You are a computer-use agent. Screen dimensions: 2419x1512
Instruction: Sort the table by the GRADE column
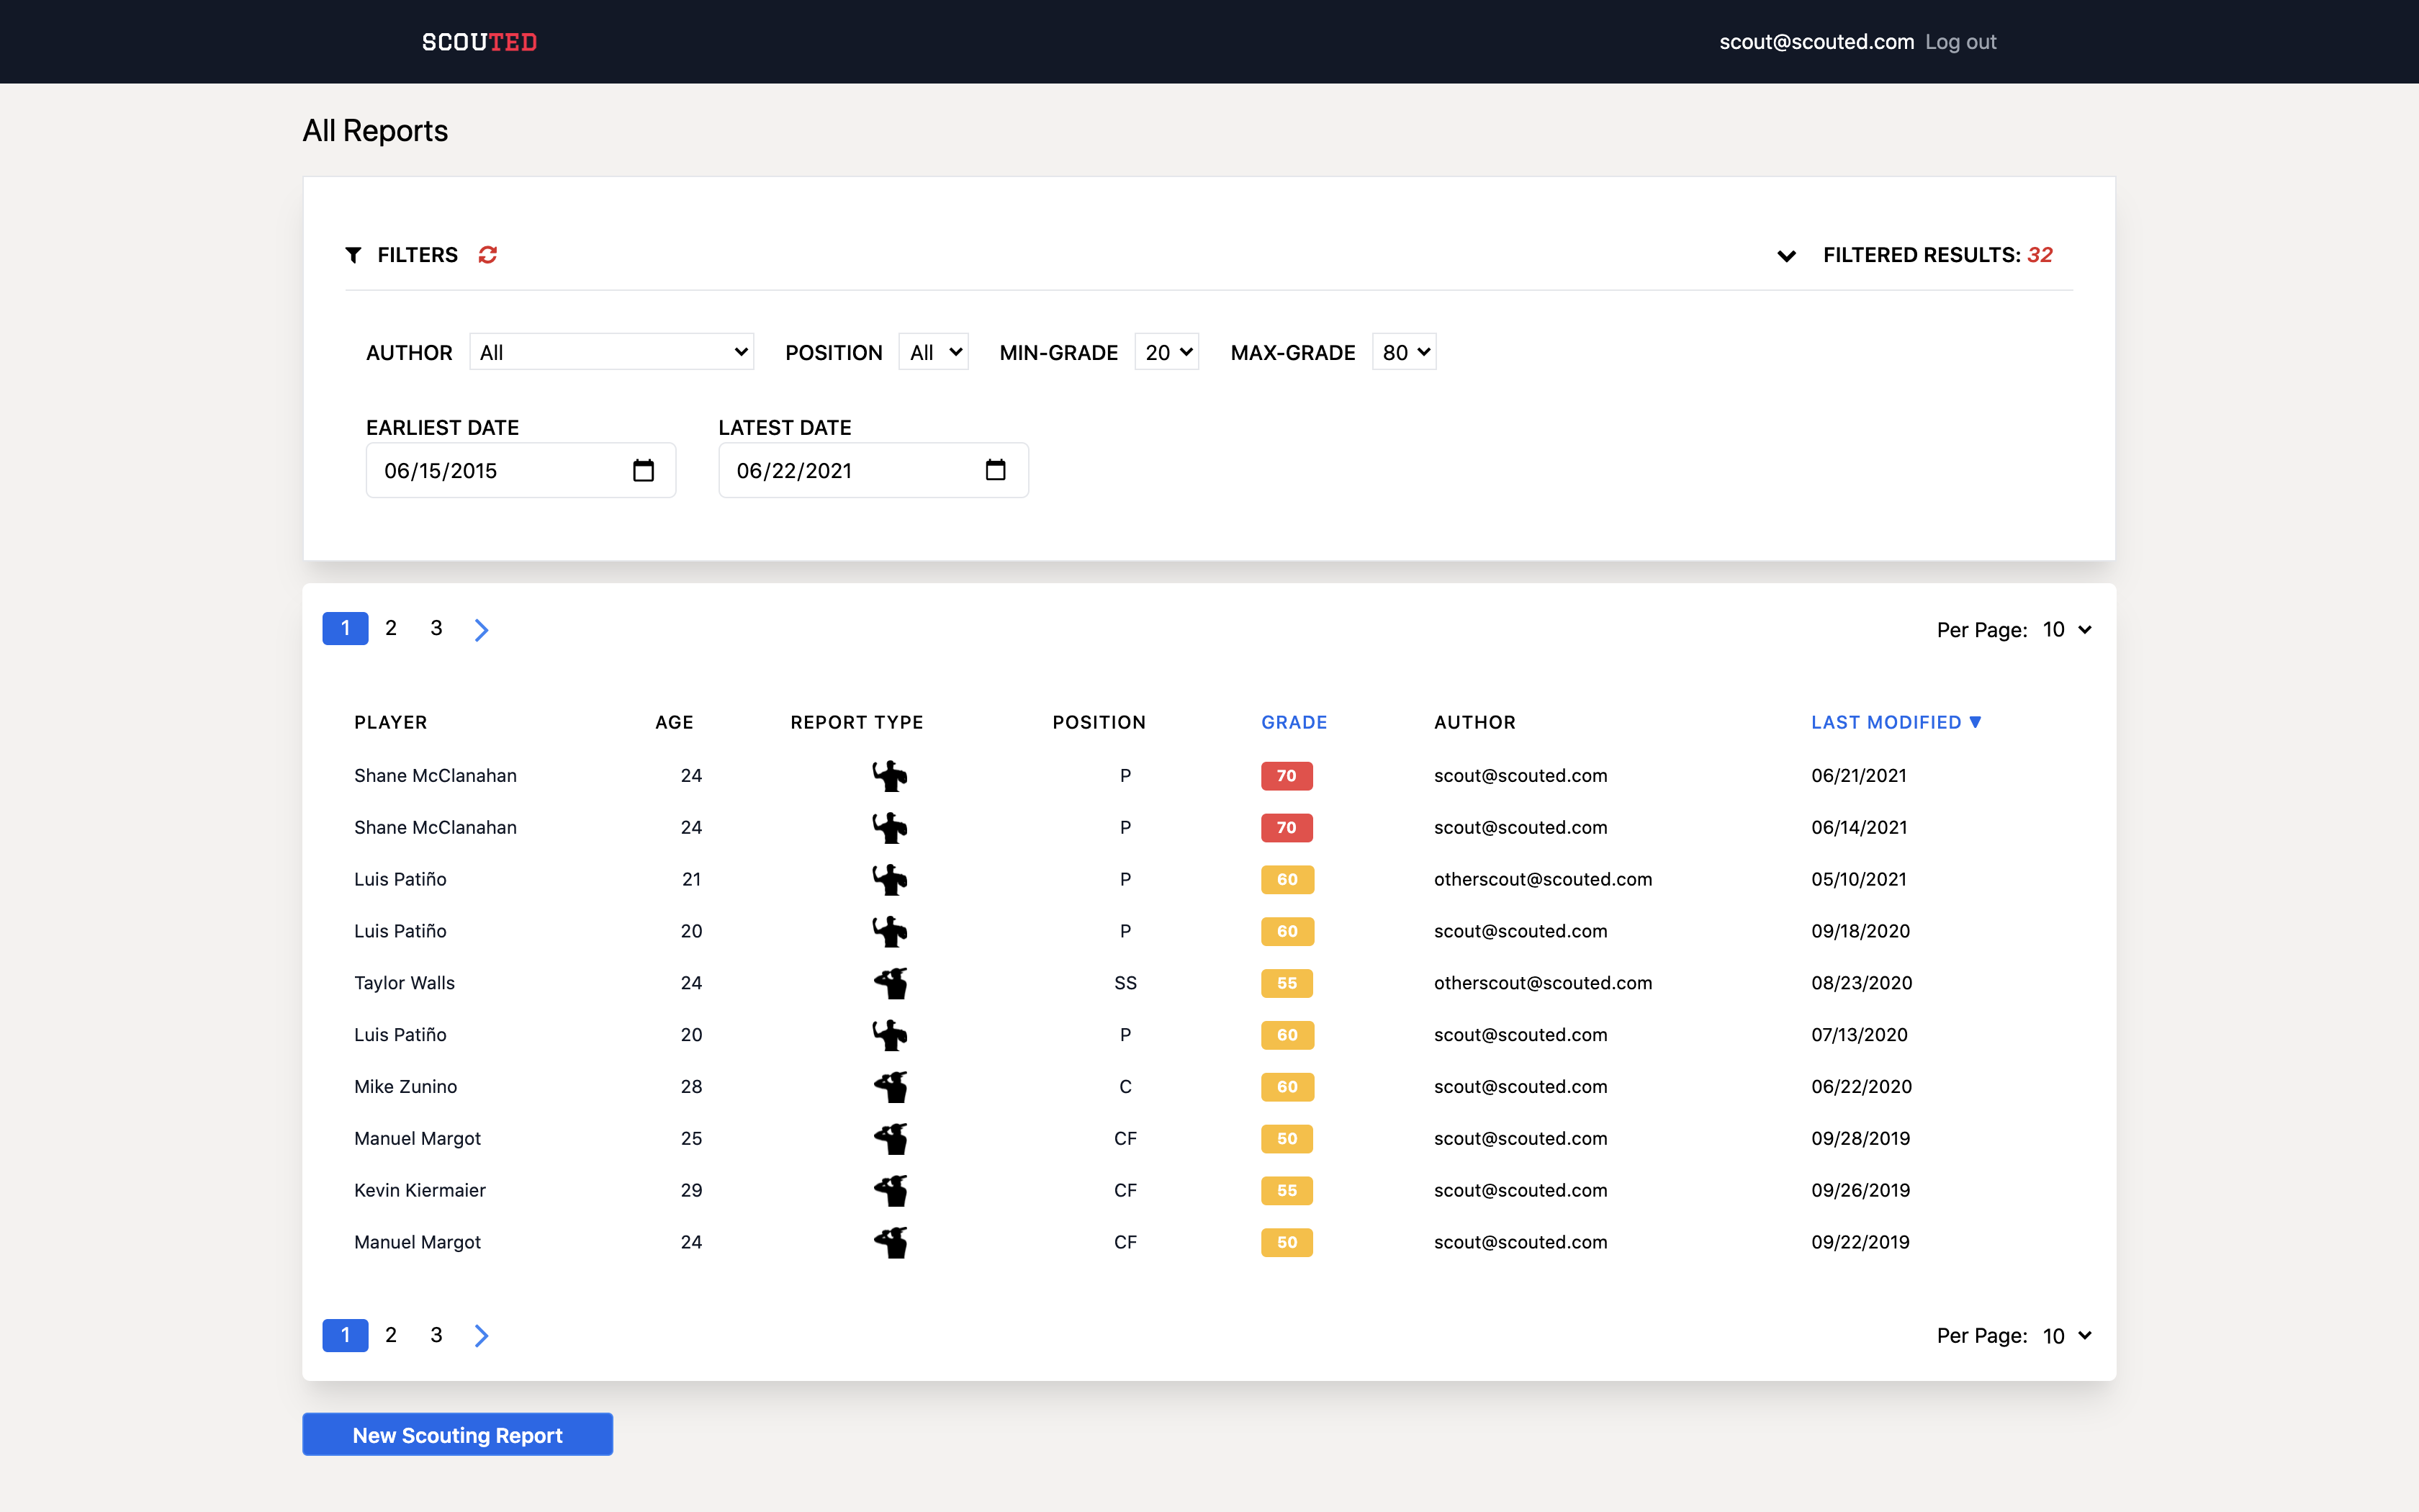1294,722
